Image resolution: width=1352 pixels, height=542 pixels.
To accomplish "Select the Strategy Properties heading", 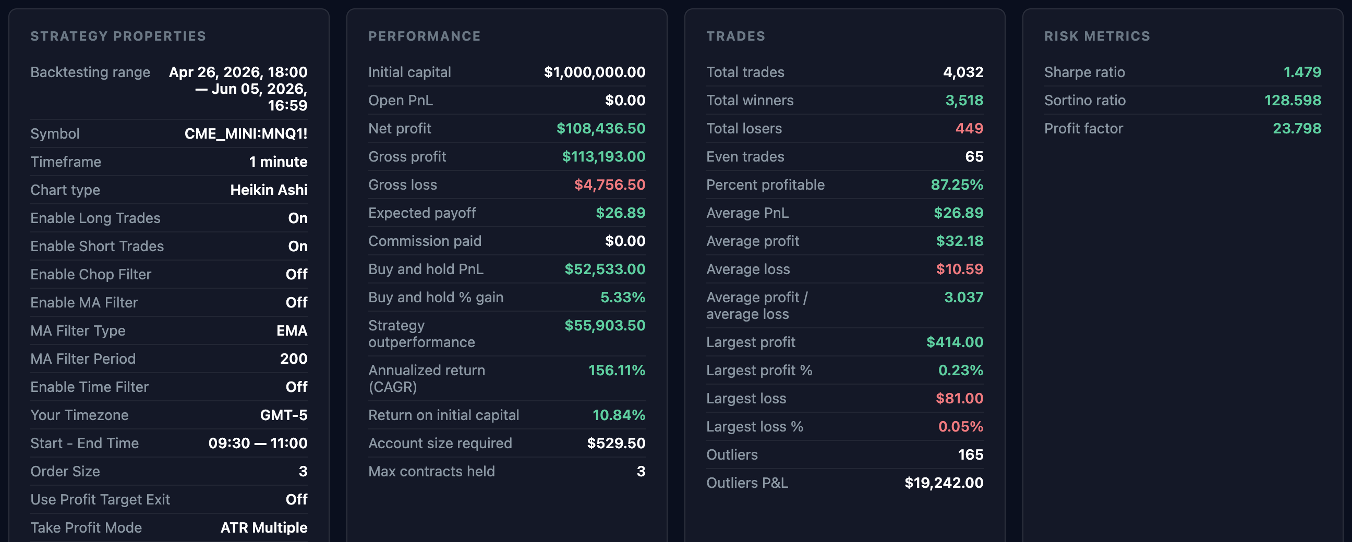I will point(118,36).
